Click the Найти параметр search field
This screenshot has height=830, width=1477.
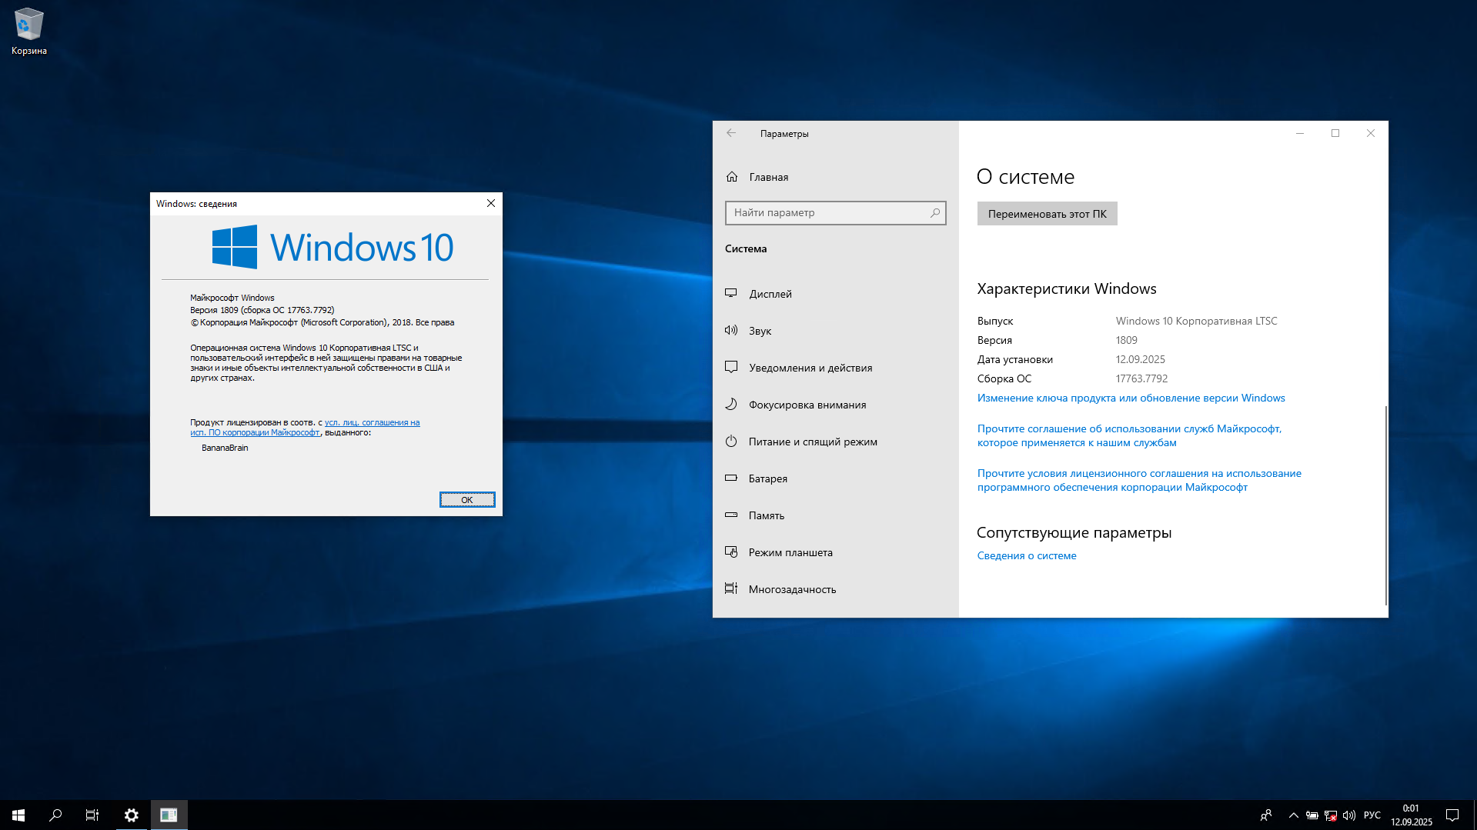(x=836, y=213)
